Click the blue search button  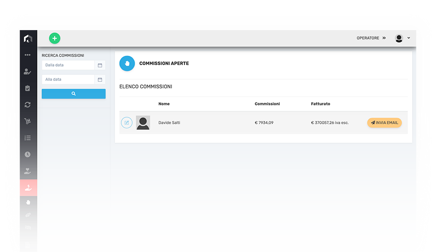[73, 94]
